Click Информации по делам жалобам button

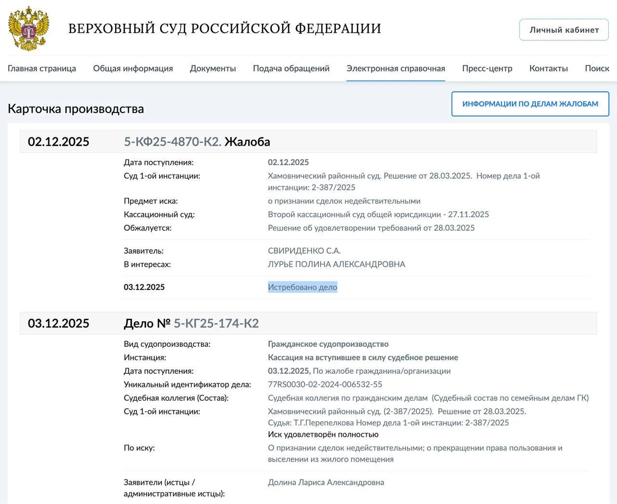point(530,104)
